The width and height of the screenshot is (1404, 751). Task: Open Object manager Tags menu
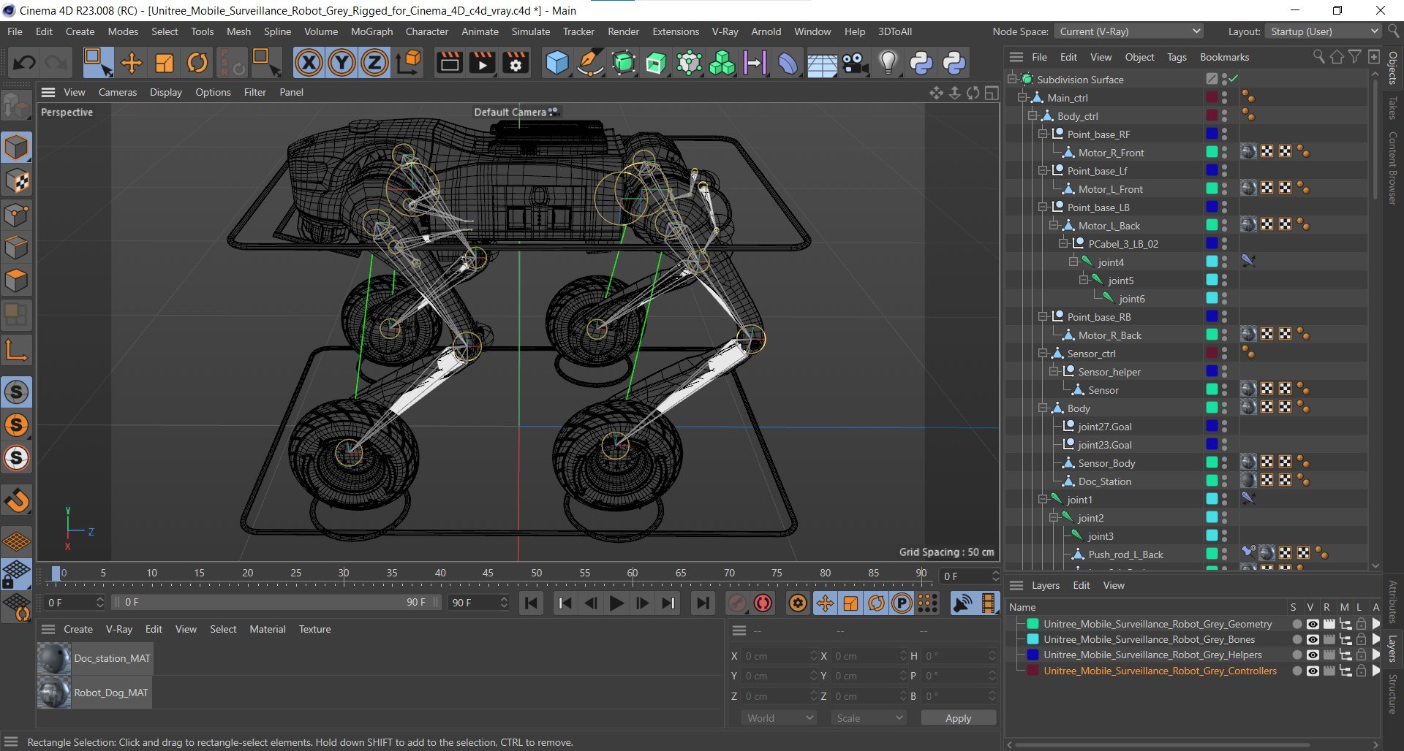tap(1177, 57)
